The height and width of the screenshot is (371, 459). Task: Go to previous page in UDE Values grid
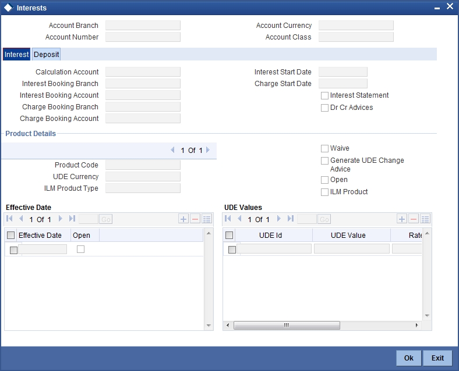point(239,219)
